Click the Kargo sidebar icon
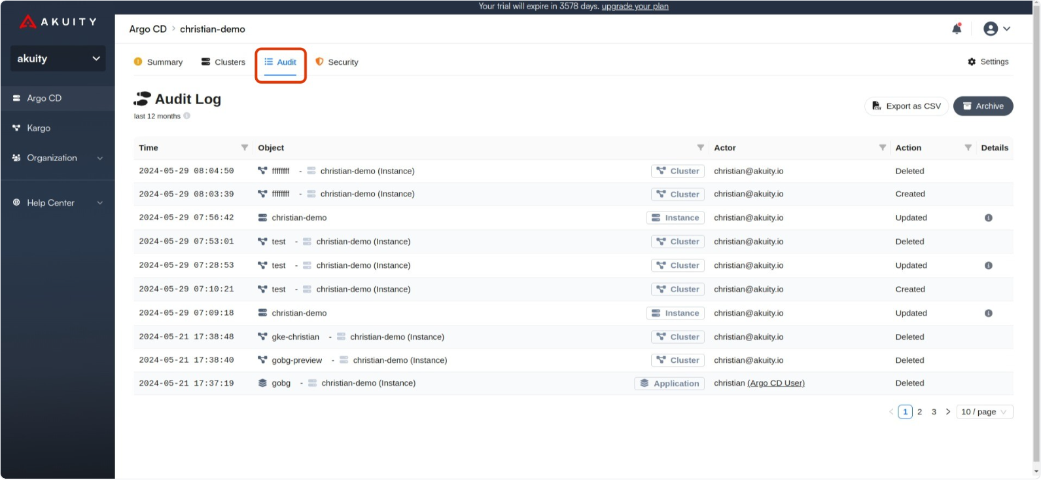Image resolution: width=1041 pixels, height=480 pixels. click(16, 128)
